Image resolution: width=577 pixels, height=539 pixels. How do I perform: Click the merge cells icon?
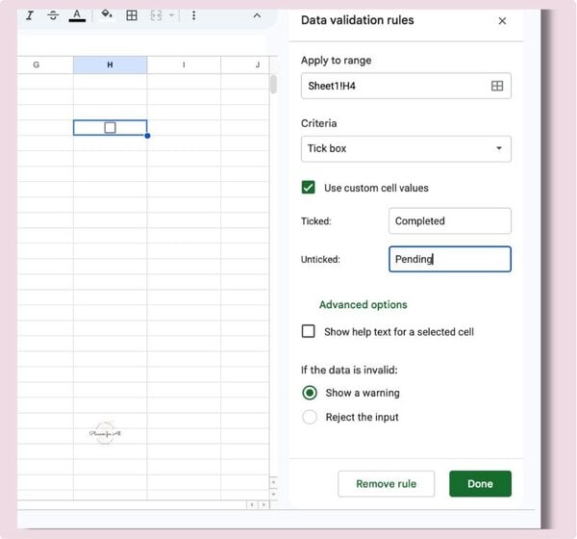tap(157, 15)
